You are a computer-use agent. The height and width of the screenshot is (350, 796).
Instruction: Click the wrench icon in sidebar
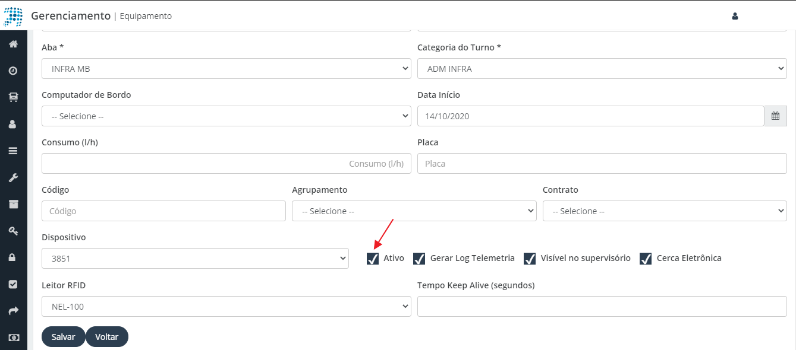click(13, 177)
